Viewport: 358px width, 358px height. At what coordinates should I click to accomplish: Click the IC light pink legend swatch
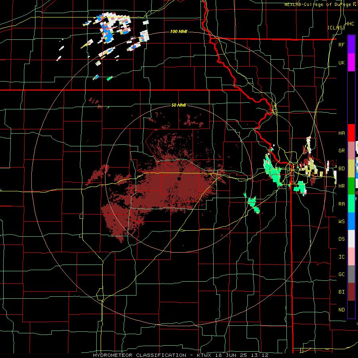[x=351, y=257]
